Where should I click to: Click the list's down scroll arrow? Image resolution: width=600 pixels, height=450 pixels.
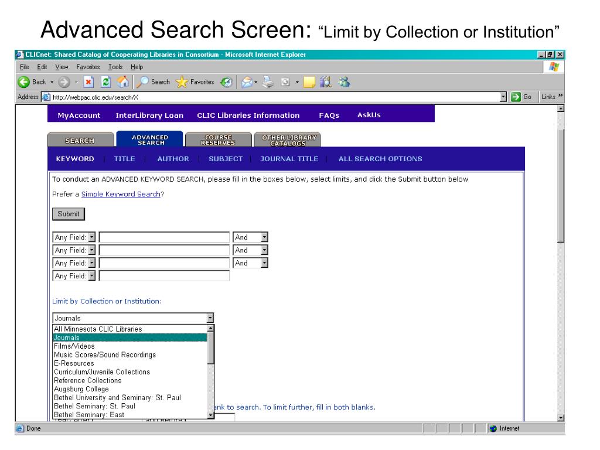click(x=210, y=415)
